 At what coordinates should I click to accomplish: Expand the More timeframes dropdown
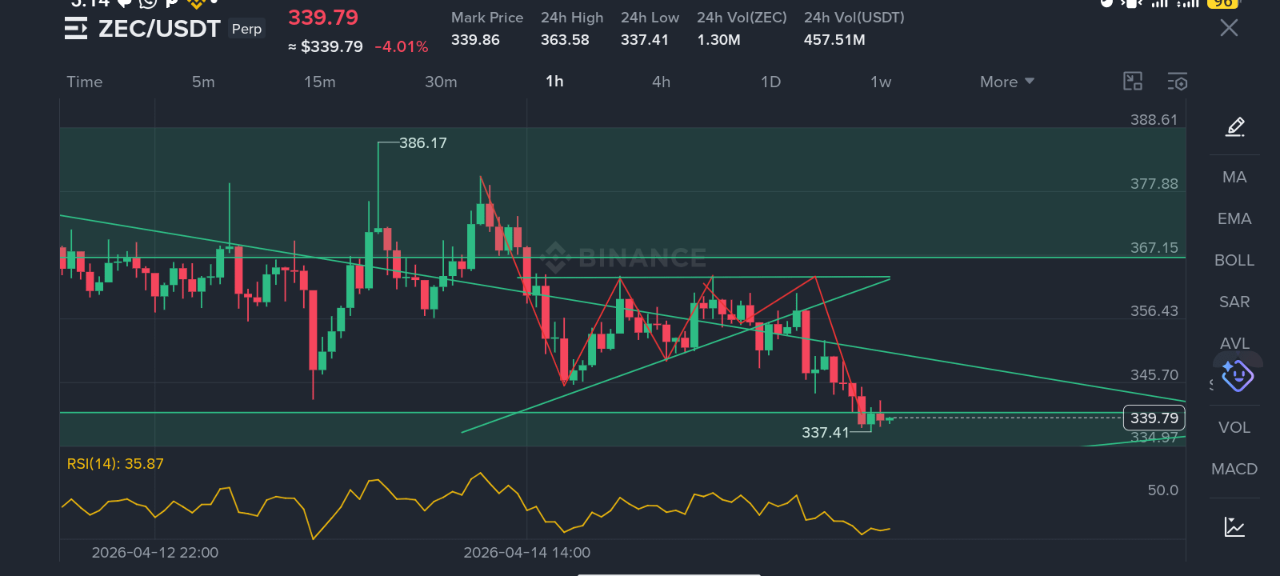tap(1007, 82)
